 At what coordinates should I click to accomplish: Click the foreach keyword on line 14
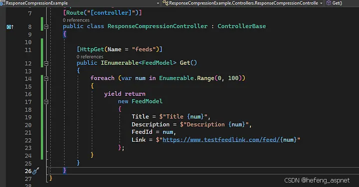[102, 78]
